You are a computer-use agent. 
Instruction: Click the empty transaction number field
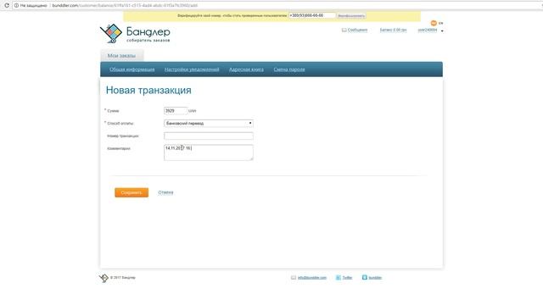click(x=209, y=136)
